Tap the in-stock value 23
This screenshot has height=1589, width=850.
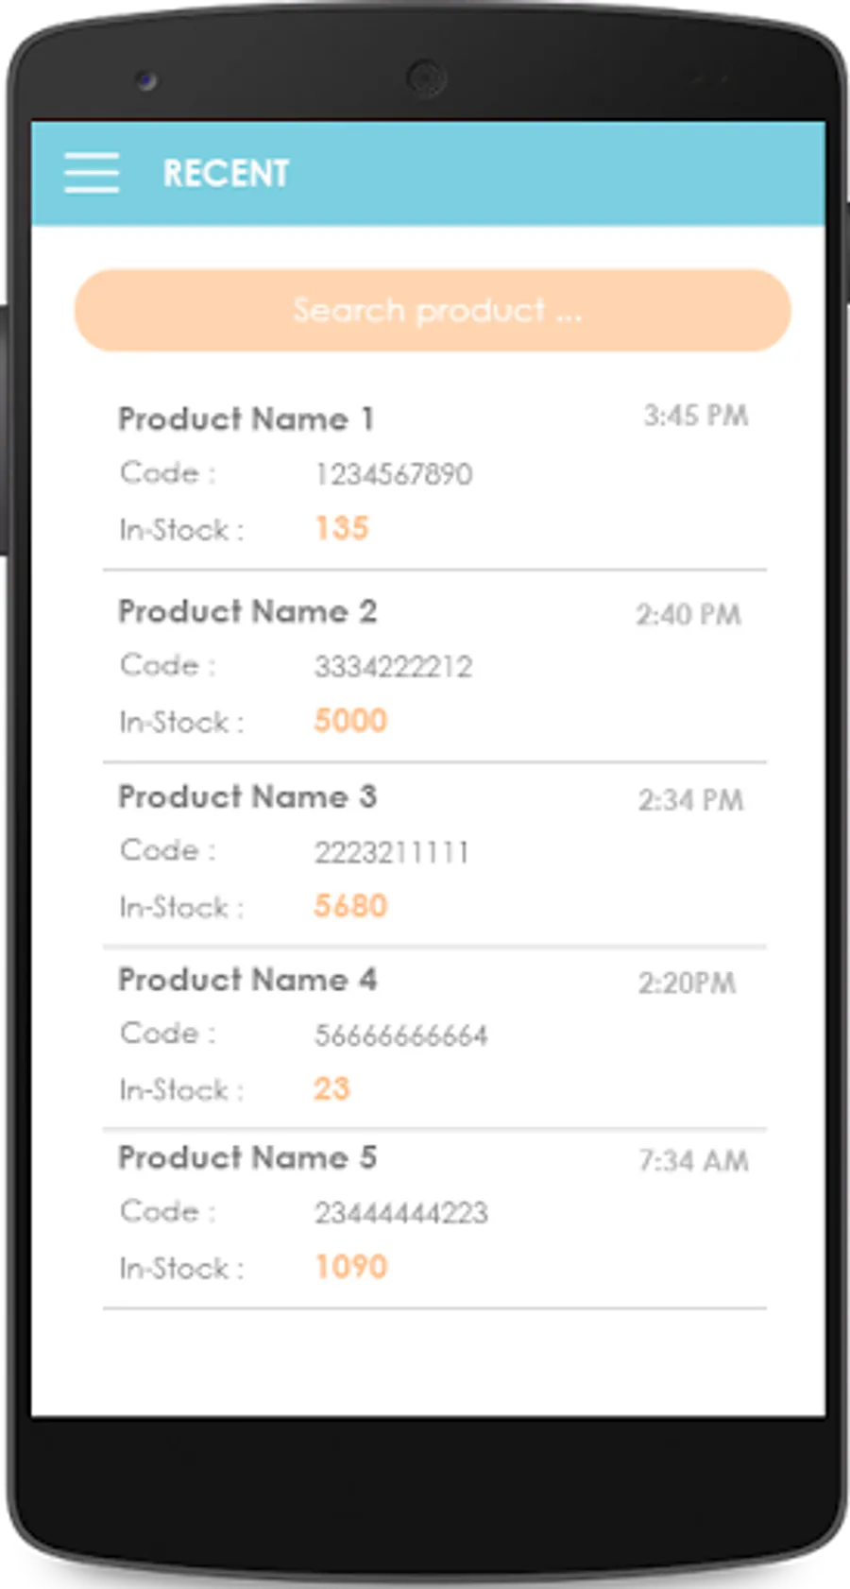point(331,1088)
